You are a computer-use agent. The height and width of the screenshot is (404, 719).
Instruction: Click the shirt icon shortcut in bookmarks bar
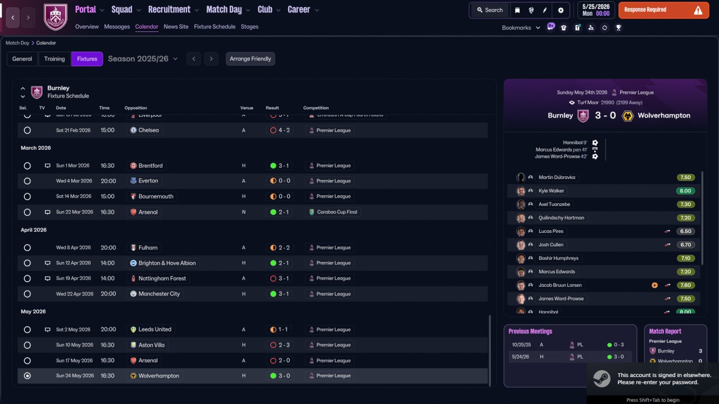coord(564,27)
